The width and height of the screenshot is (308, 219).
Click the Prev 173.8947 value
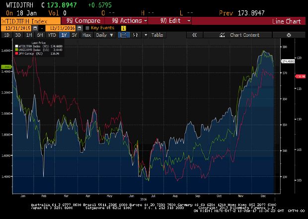click(x=251, y=13)
